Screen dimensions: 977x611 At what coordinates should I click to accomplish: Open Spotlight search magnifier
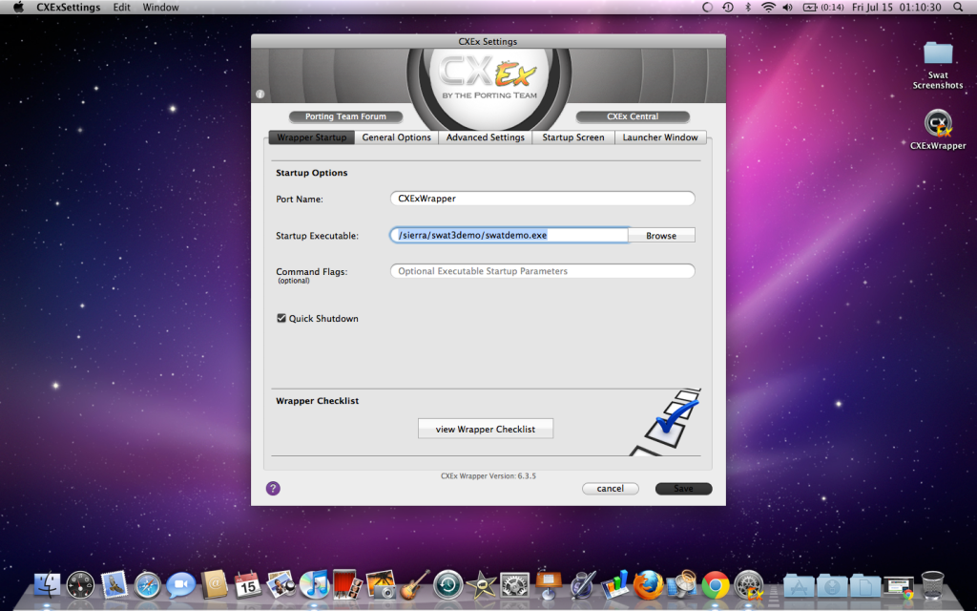point(958,8)
